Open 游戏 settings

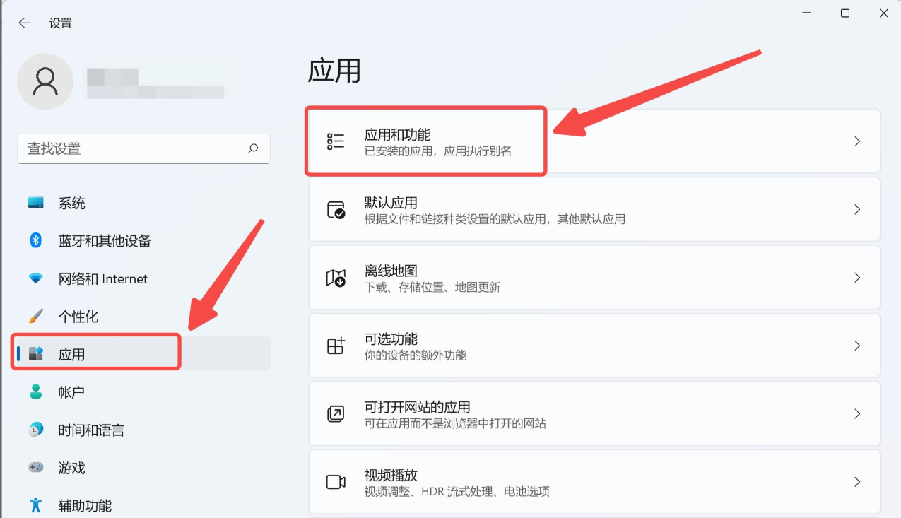[x=71, y=468]
